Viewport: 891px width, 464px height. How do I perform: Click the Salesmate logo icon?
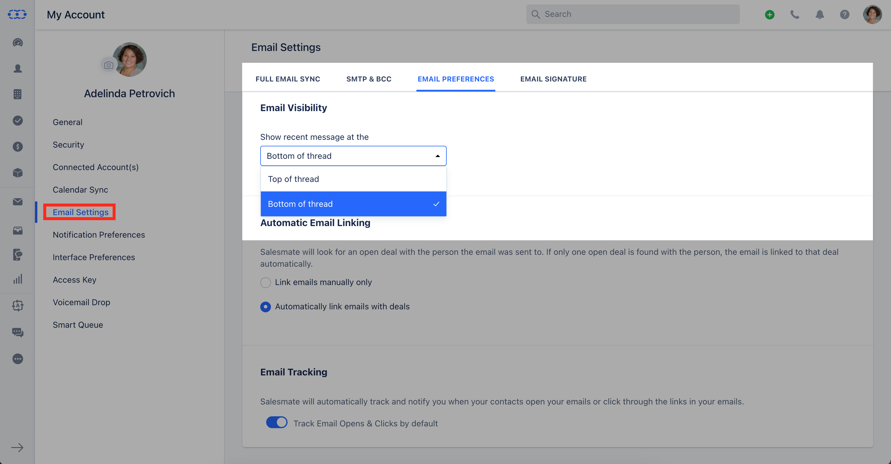coord(17,15)
